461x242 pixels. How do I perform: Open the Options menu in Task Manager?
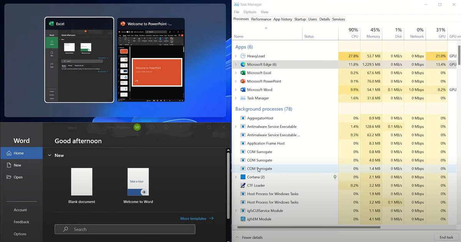click(250, 12)
